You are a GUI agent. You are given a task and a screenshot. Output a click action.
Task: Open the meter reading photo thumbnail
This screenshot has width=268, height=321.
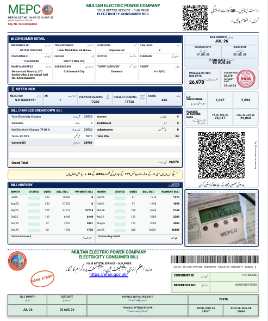click(222, 218)
